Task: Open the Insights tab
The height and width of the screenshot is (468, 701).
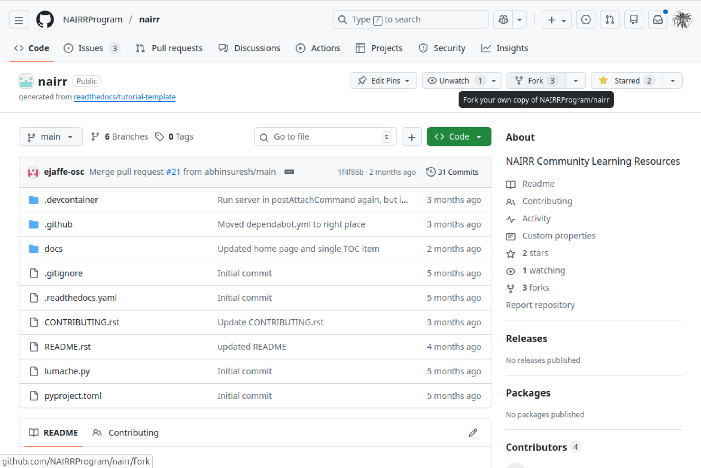Action: tap(504, 48)
